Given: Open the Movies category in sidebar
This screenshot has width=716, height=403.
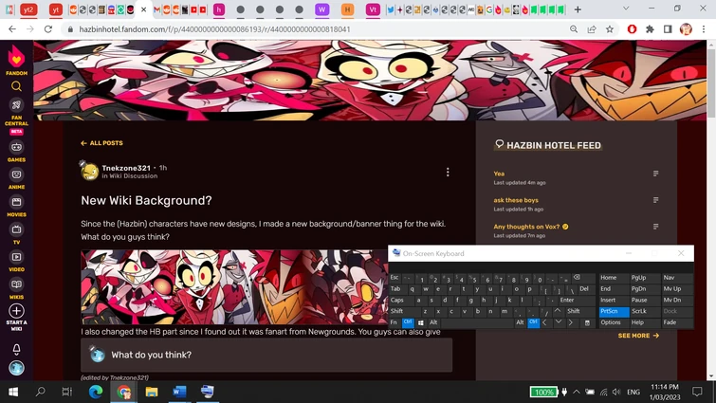Looking at the screenshot, I should 16,207.
